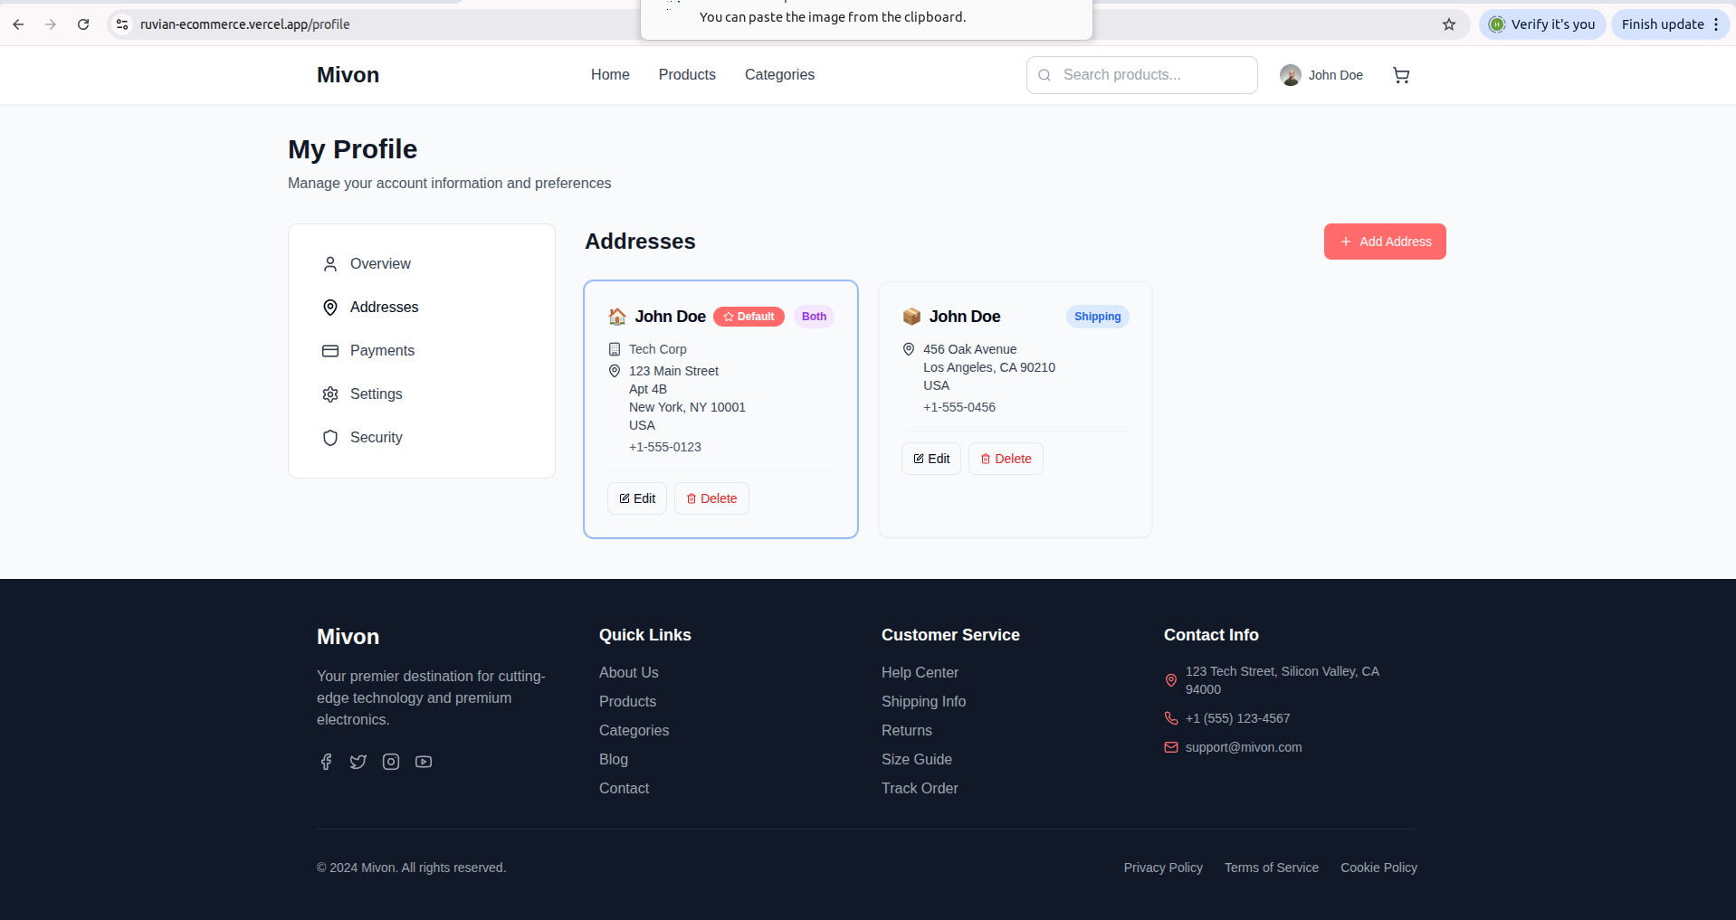
Task: Open Help Center link
Action: point(920,673)
